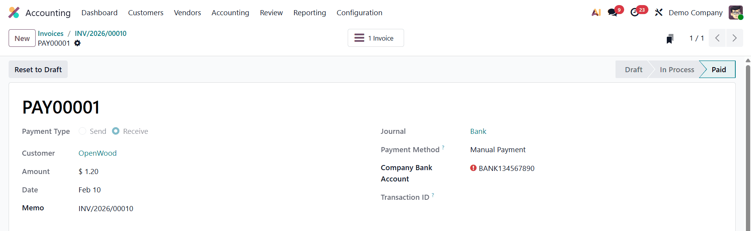This screenshot has height=231, width=751.
Task: Open the settings gear next to PAY00001
Action: [x=78, y=43]
